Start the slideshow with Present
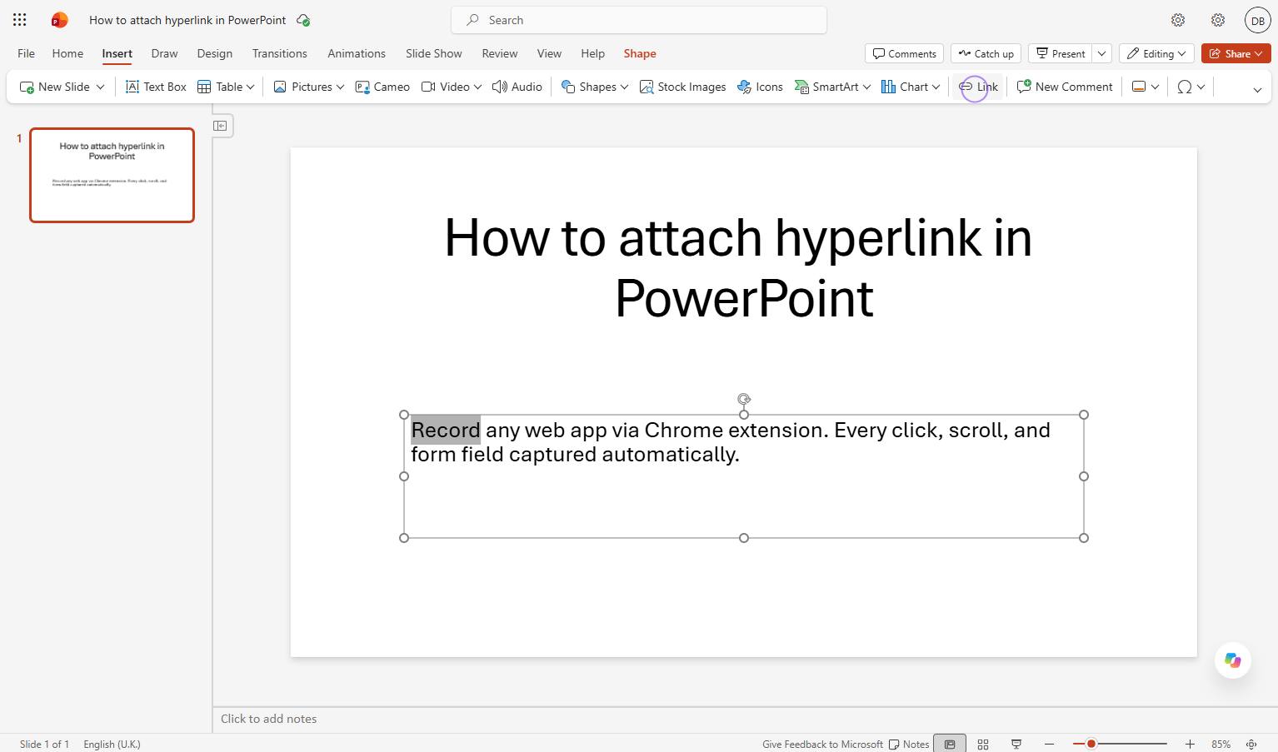The image size is (1278, 752). 1060,53
